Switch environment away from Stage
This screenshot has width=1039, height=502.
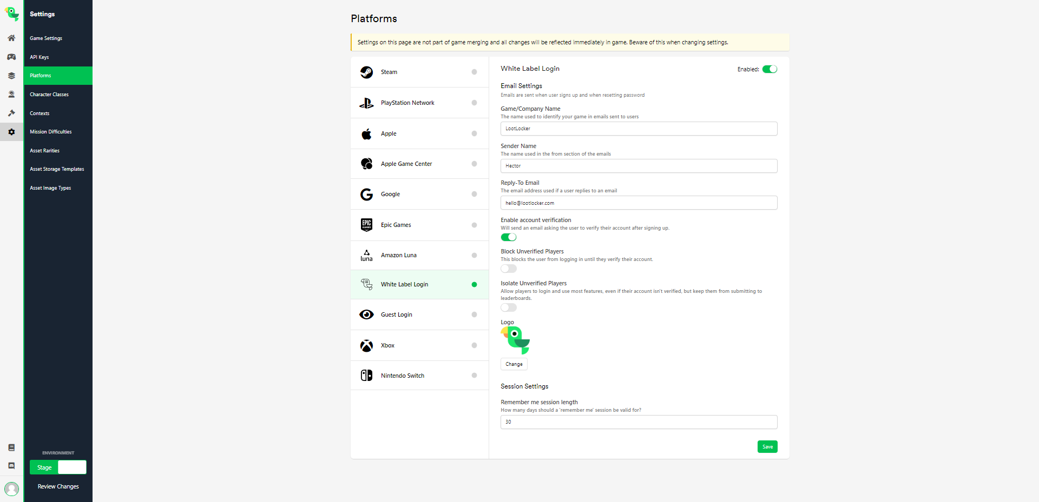pyautogui.click(x=72, y=467)
